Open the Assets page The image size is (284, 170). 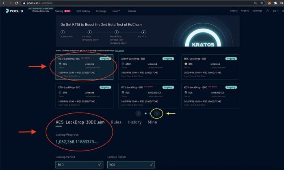(x=234, y=11)
